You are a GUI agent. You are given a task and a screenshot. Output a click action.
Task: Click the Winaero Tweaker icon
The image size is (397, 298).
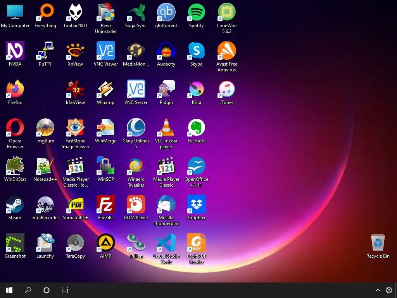[x=136, y=166]
